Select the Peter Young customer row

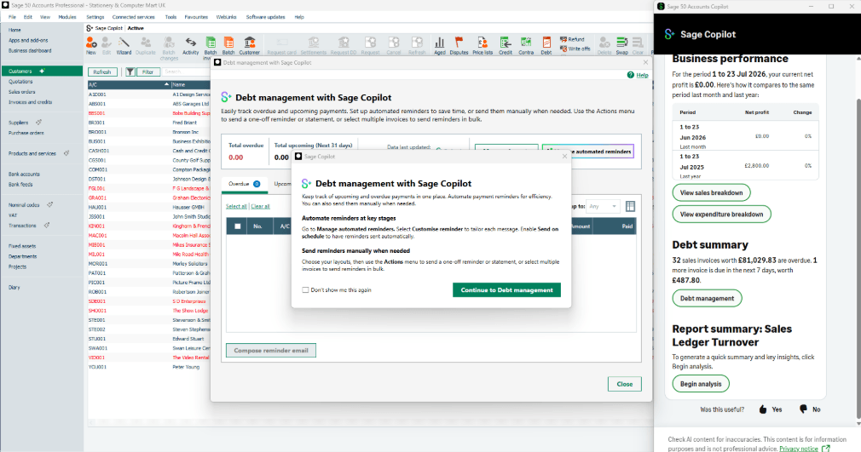(149, 367)
